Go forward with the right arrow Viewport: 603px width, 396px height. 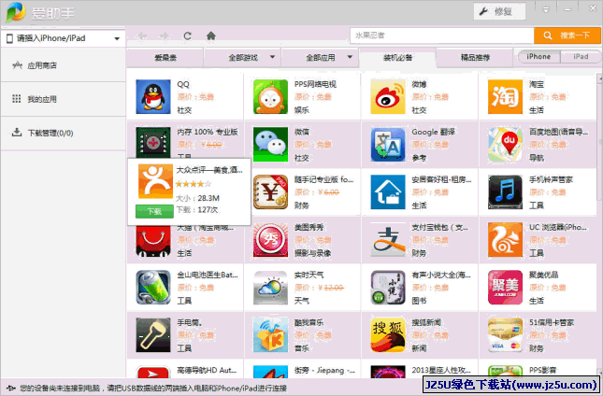(x=165, y=36)
